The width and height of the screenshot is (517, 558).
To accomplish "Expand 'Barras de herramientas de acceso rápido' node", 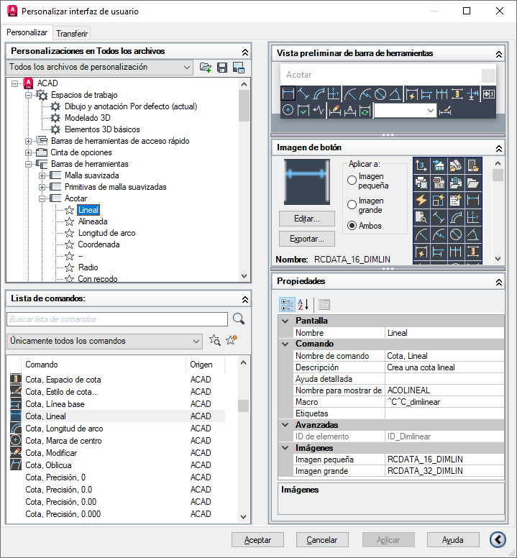I will point(29,141).
